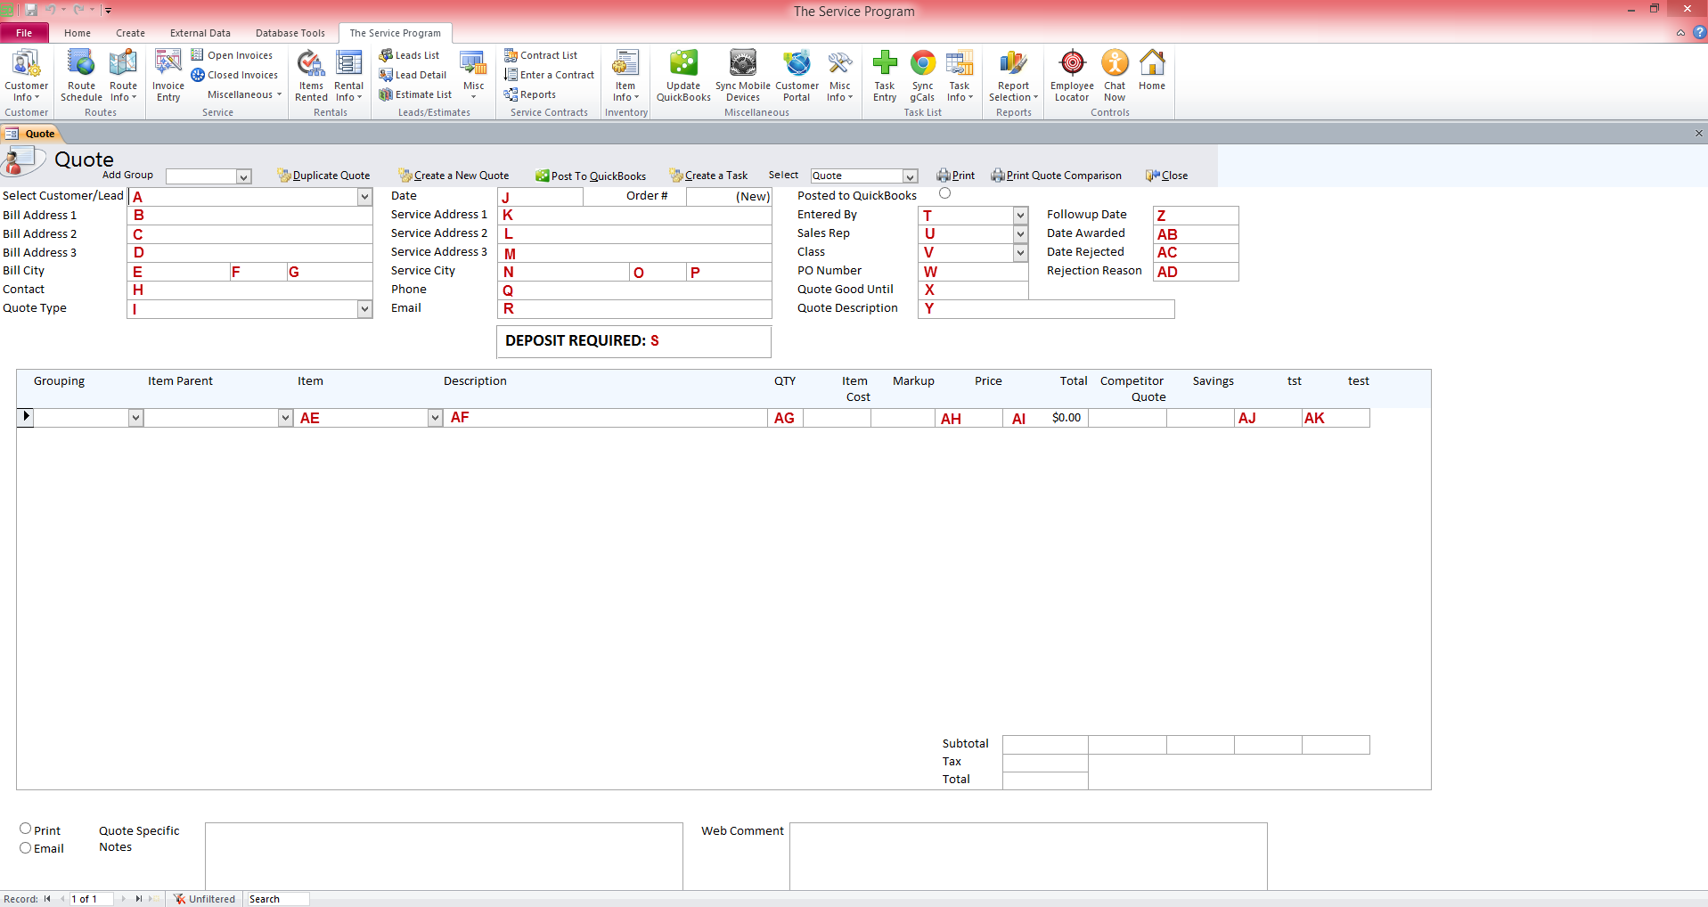Open Database Tools tab
This screenshot has width=1708, height=907.
tap(290, 33)
